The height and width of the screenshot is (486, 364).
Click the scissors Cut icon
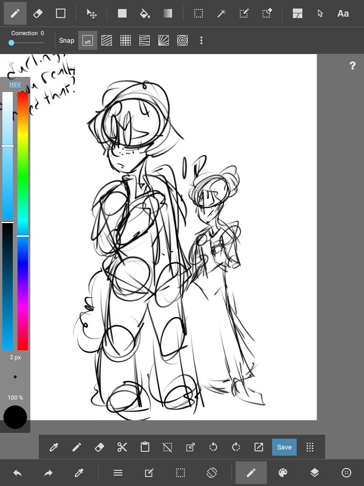pyautogui.click(x=122, y=447)
